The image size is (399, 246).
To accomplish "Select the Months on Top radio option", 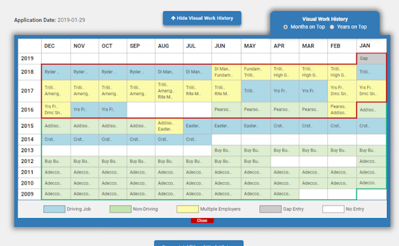I will pos(285,27).
